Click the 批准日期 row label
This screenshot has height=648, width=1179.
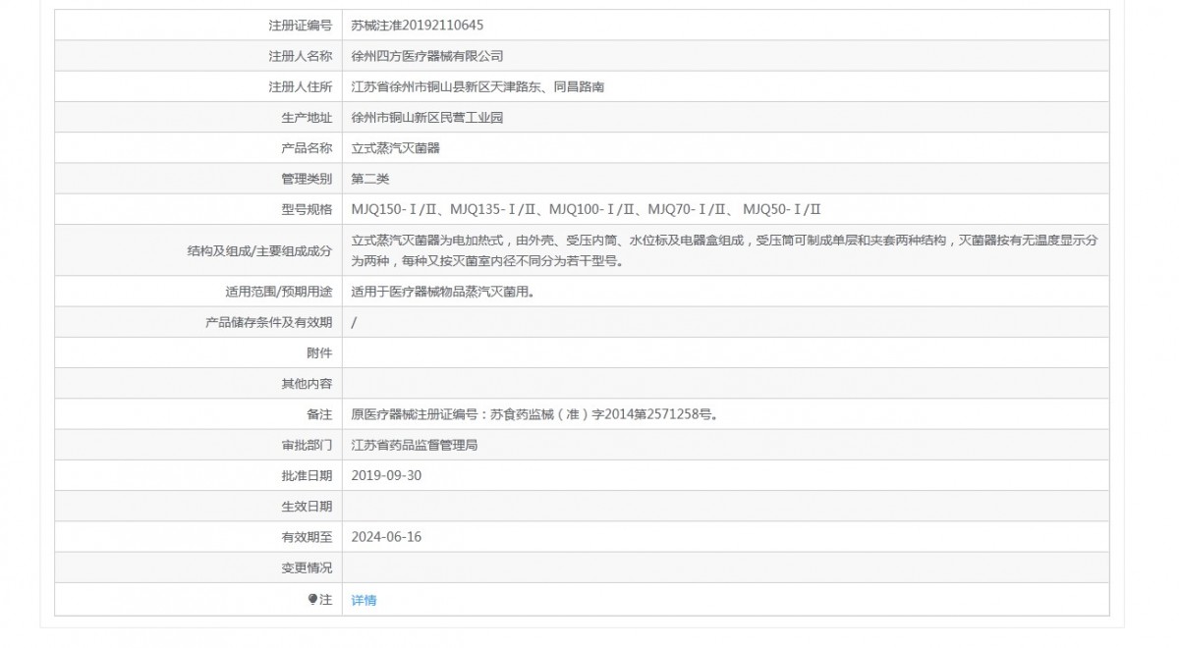click(307, 475)
